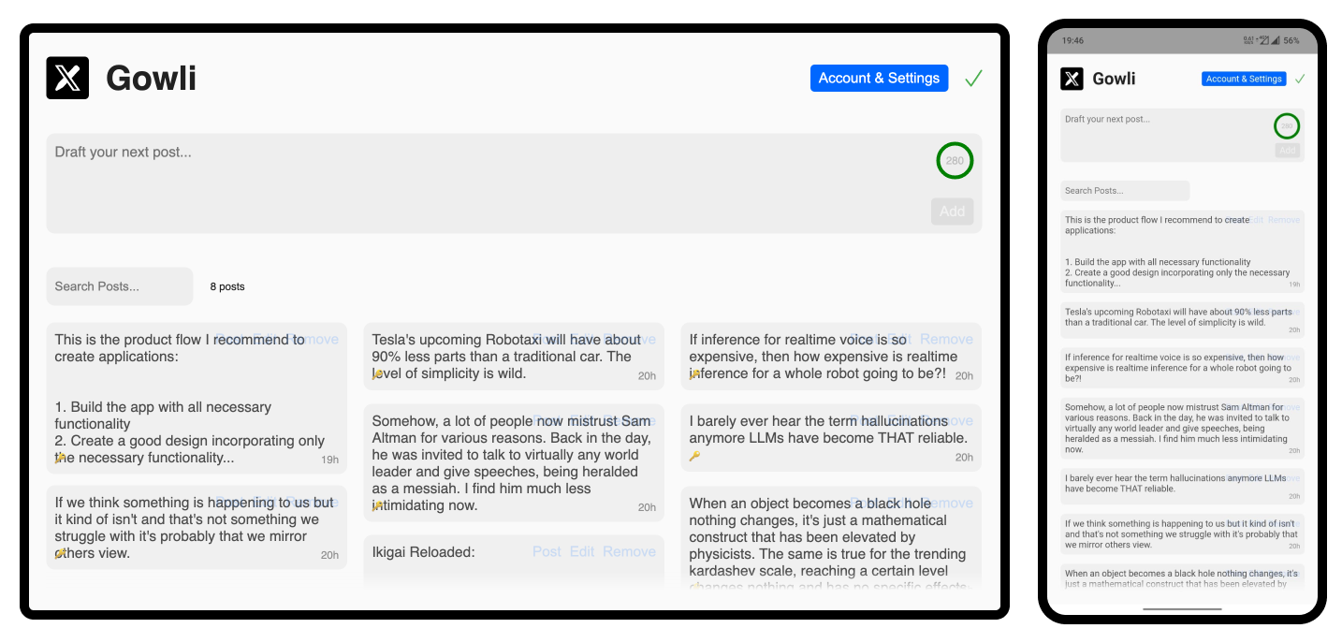Screen dimensions: 1342x643
Task: Focus the Search Posts field in mobile preview
Action: (x=1124, y=191)
